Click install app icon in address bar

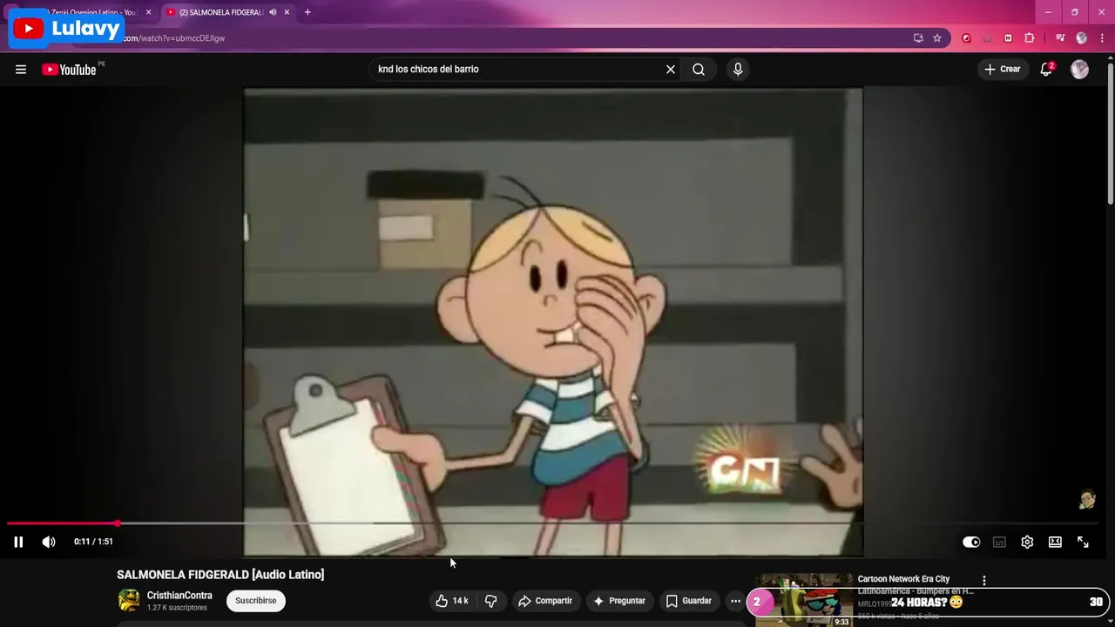point(918,38)
